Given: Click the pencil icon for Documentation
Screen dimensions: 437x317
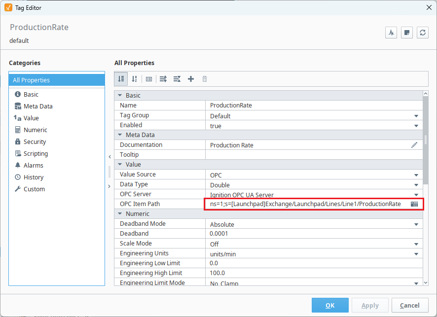Looking at the screenshot, I should pos(414,145).
